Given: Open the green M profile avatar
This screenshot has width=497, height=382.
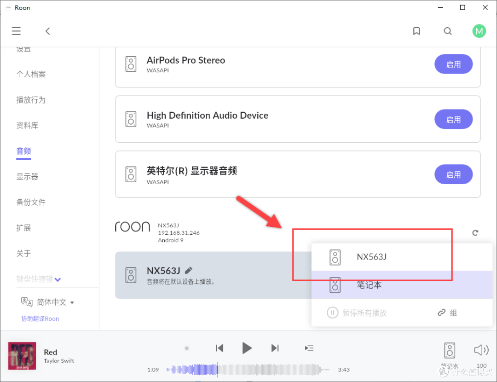Looking at the screenshot, I should (x=479, y=31).
